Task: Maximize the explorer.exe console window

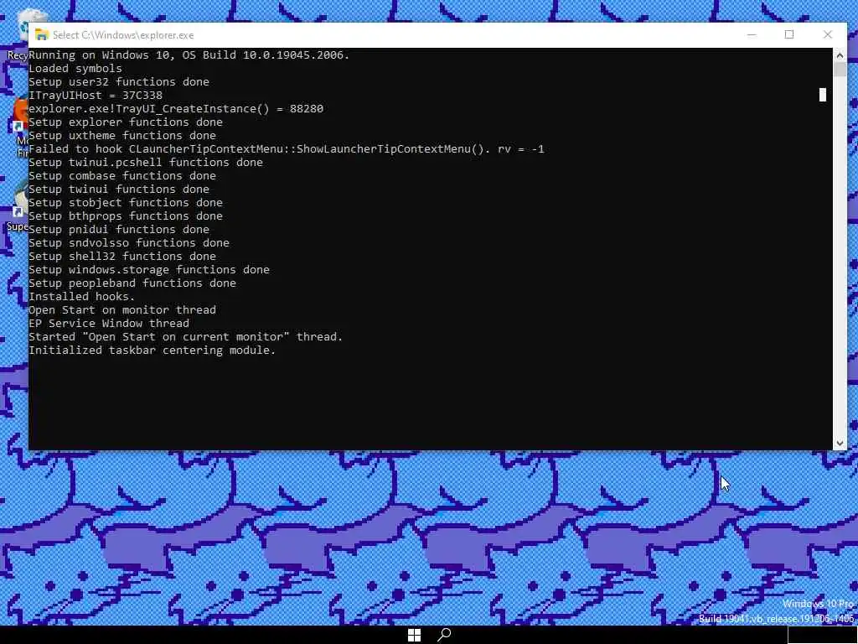Action: click(x=789, y=34)
